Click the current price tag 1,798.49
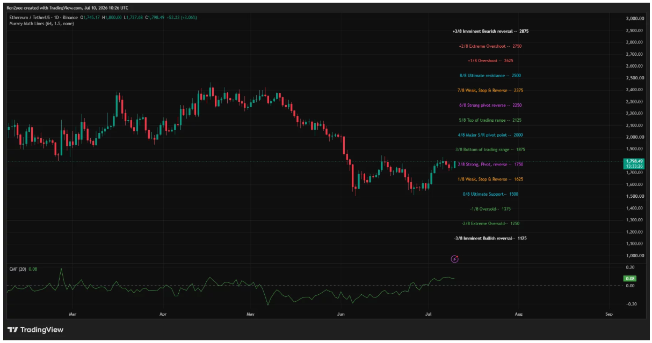 pyautogui.click(x=633, y=161)
